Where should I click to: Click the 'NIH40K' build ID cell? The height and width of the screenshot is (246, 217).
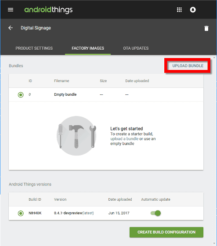pos(35,213)
